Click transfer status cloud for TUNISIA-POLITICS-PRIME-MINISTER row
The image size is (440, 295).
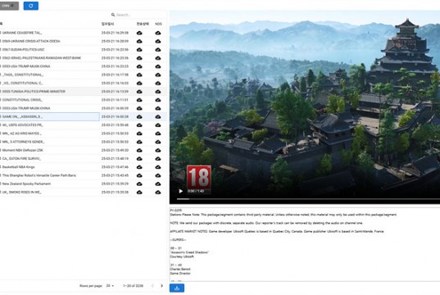139,92
